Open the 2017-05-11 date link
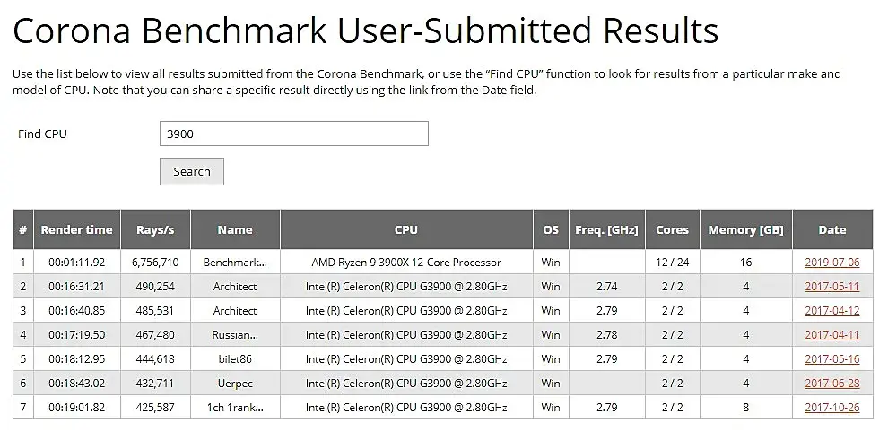The image size is (888, 431). click(x=831, y=287)
